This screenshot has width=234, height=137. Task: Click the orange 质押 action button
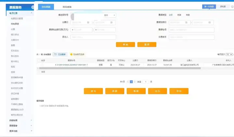115,91
